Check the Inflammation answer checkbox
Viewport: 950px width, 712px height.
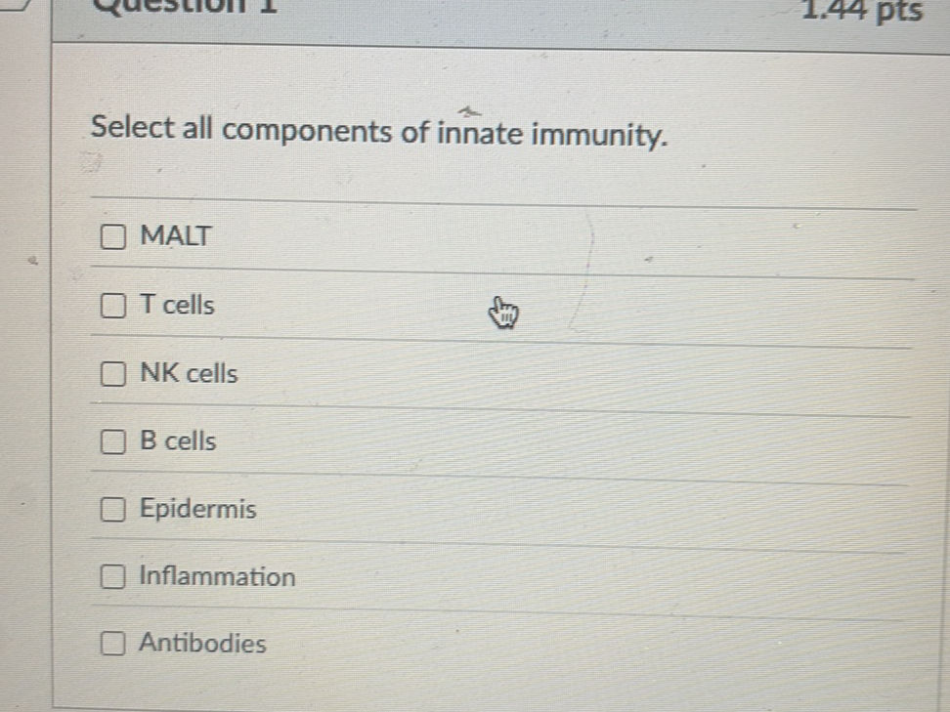(x=112, y=576)
